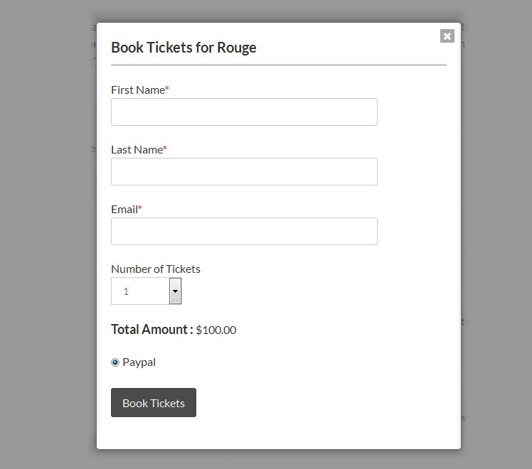Image resolution: width=532 pixels, height=469 pixels.
Task: Click the Last Name field label
Action: [x=137, y=150]
